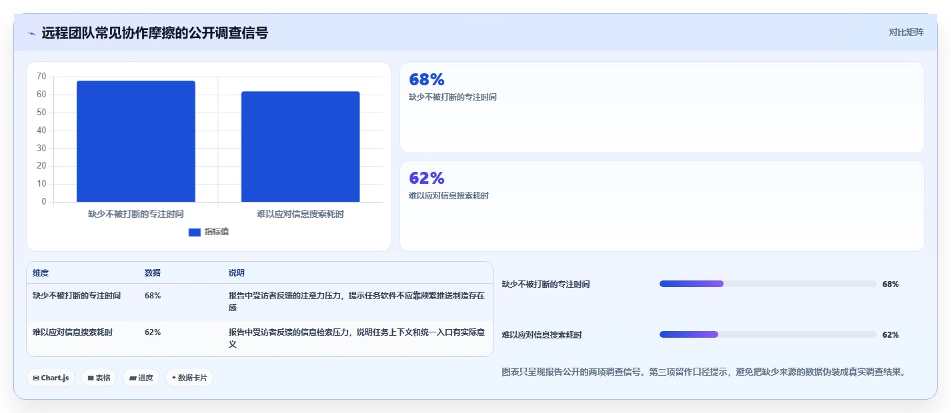Click the 说明 table column header

tap(237, 273)
